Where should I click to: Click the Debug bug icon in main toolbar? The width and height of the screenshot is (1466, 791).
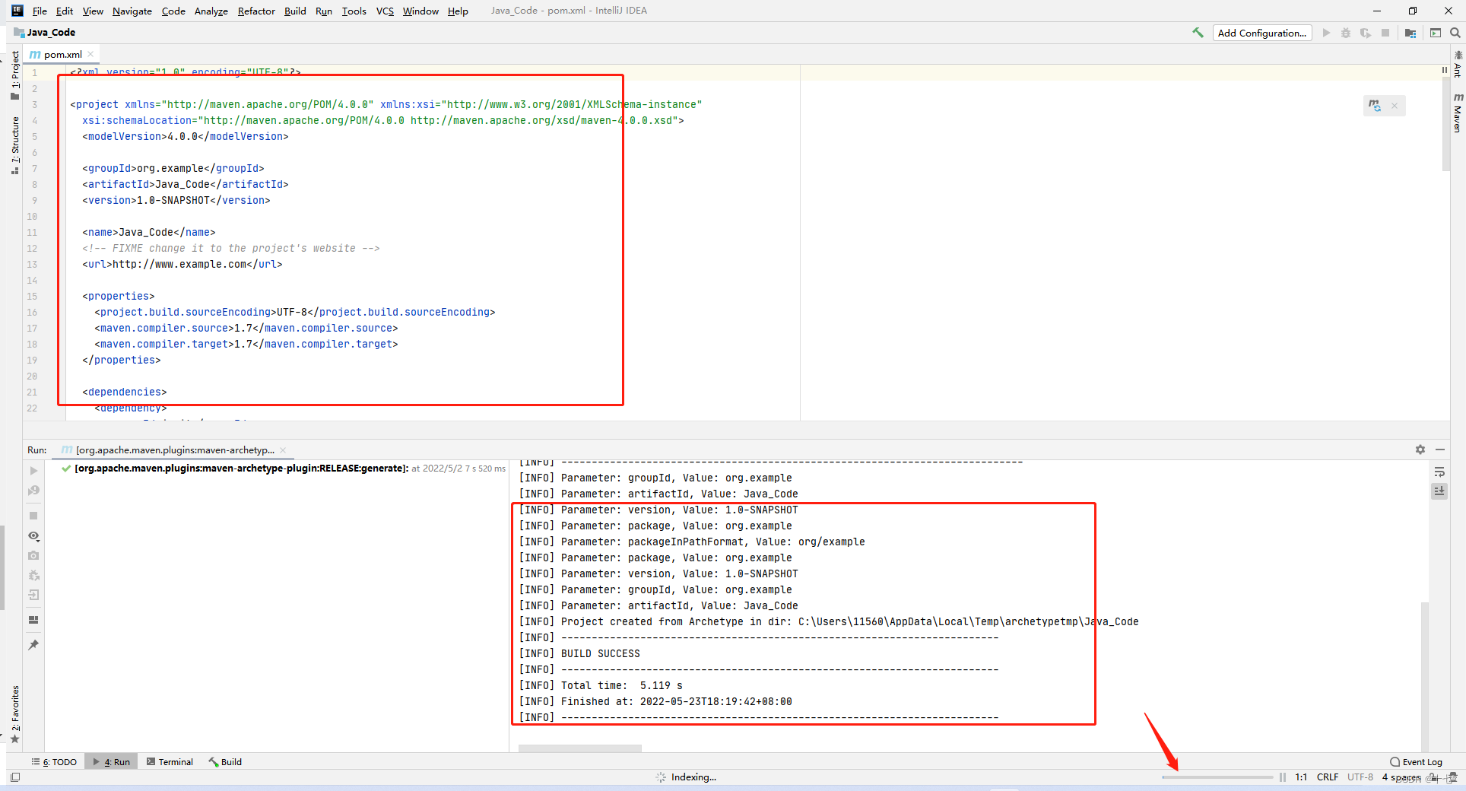click(x=1346, y=33)
